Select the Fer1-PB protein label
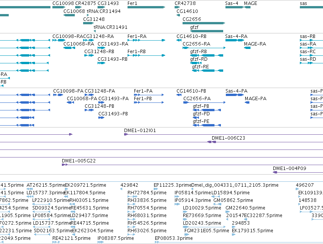323x244 pixels. coord(143,99)
